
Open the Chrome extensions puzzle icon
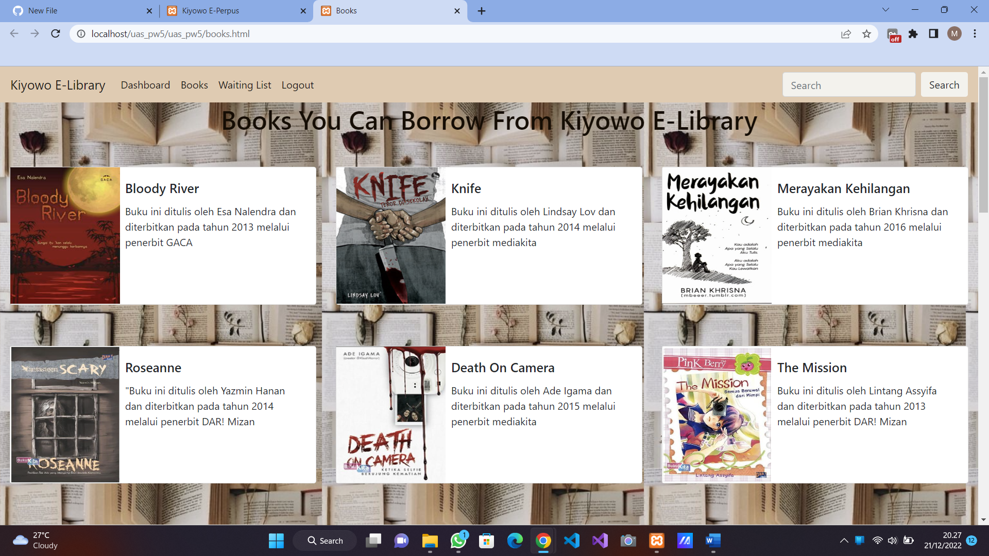click(x=913, y=34)
